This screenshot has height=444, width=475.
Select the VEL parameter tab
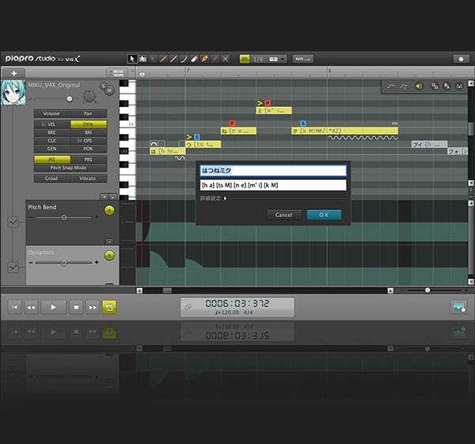coord(51,124)
